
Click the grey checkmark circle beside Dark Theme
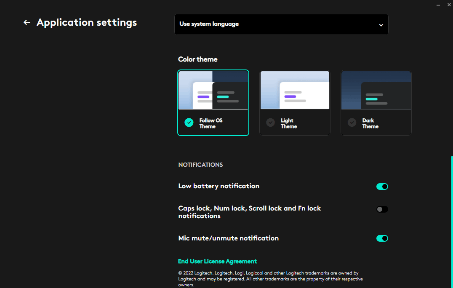(x=352, y=123)
